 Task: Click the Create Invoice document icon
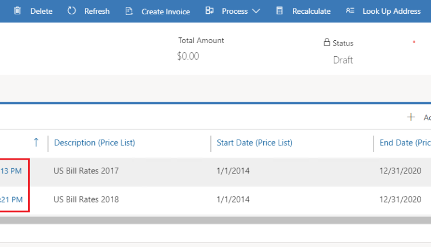click(129, 11)
